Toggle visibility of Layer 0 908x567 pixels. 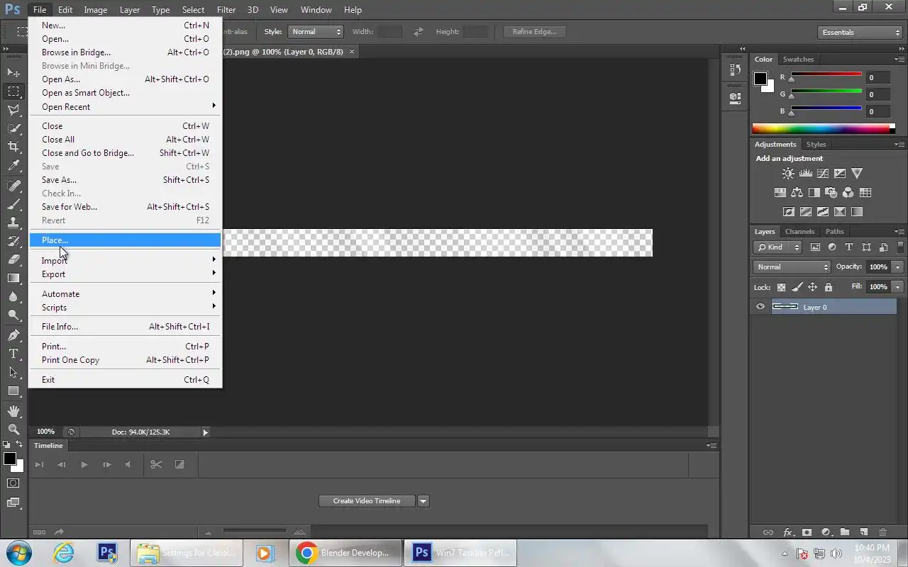[x=760, y=307]
